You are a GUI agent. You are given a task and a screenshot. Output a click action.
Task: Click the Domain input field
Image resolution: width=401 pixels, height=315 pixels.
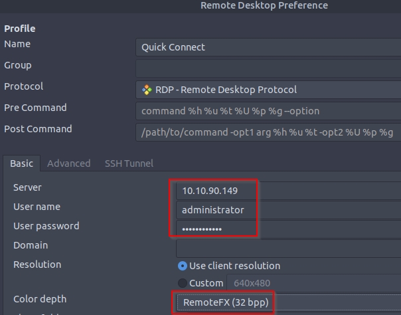[x=288, y=249]
